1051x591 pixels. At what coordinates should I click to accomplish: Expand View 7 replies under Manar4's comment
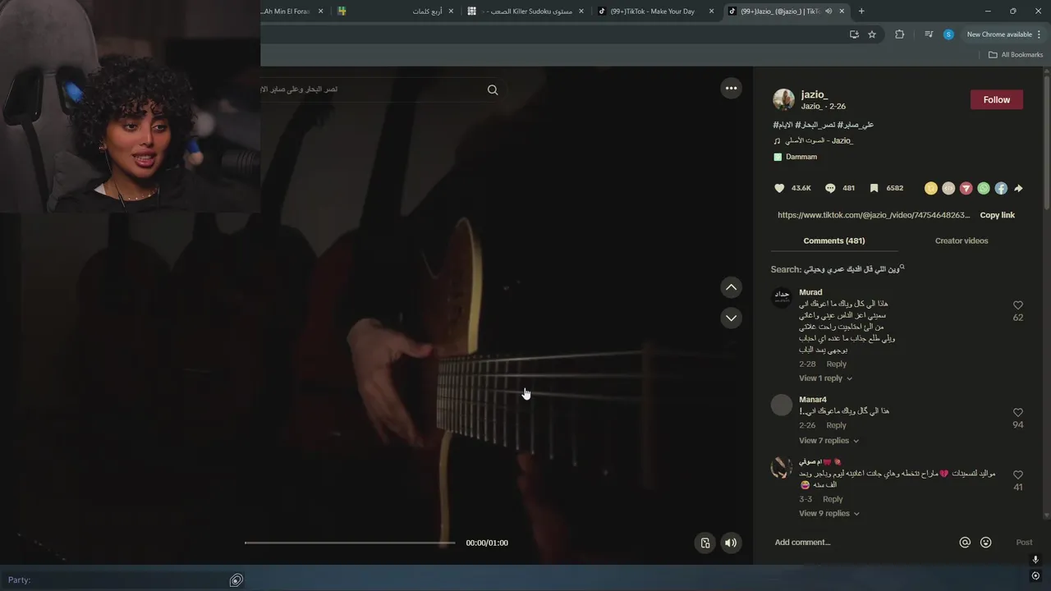click(x=829, y=441)
